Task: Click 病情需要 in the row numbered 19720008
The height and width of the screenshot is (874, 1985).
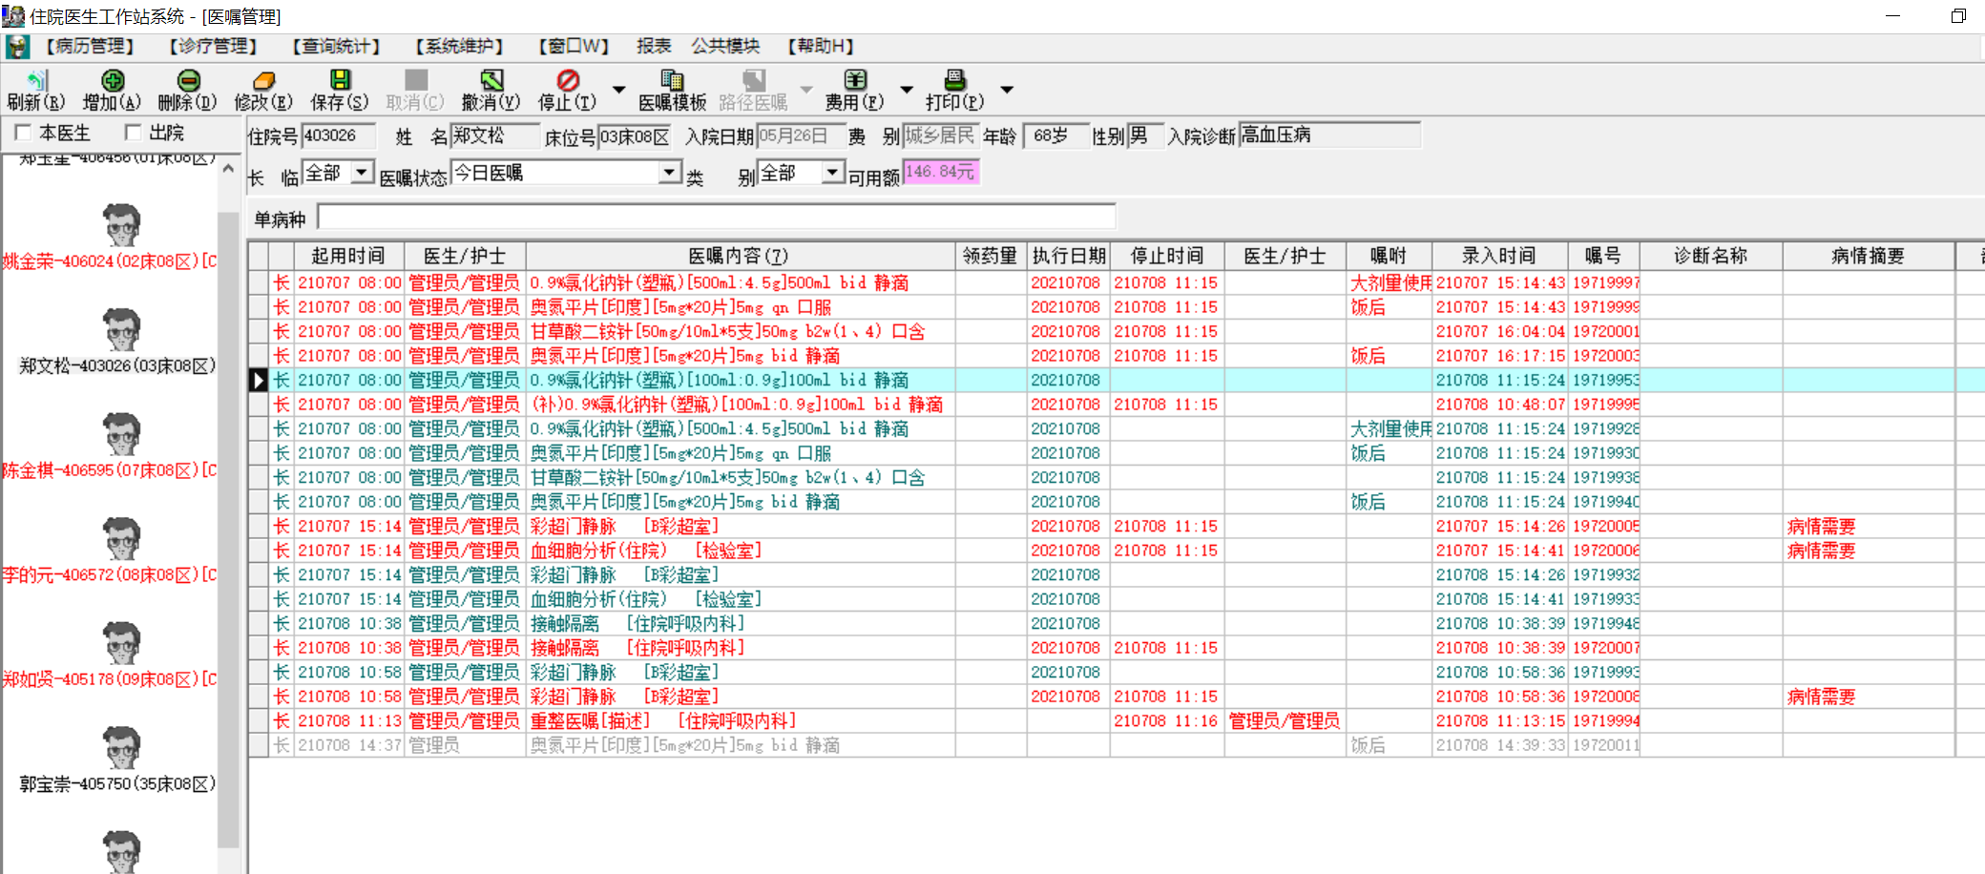Action: coord(1821,697)
